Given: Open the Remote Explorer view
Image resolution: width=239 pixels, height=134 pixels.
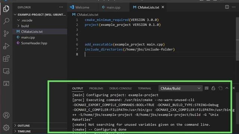Looking at the screenshot, I should coord(6,71).
